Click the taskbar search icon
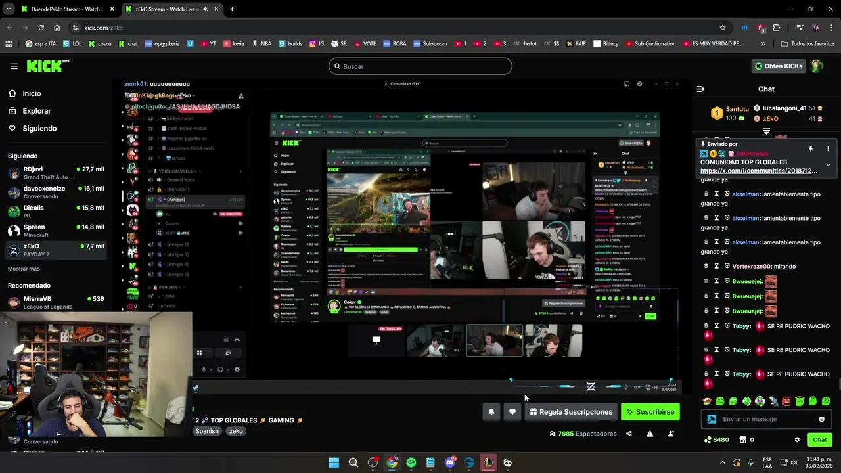The width and height of the screenshot is (841, 473). [x=353, y=462]
